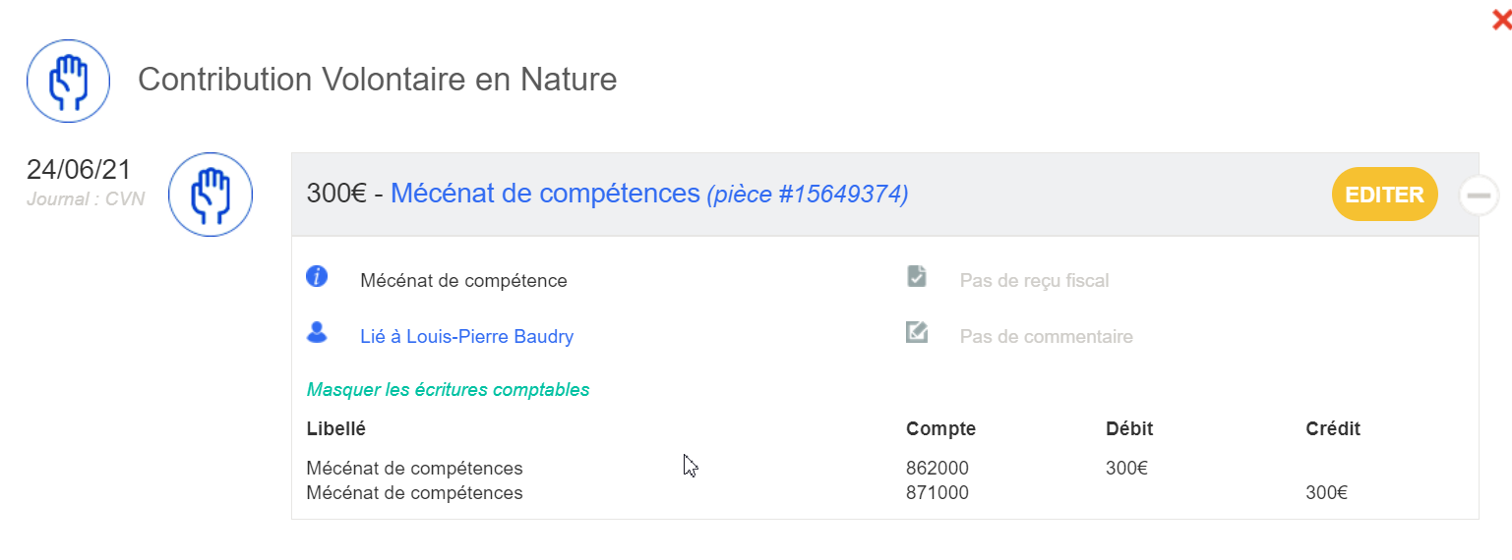Click the hand icon beside the page title
This screenshot has height=560, width=1512.
(68, 81)
